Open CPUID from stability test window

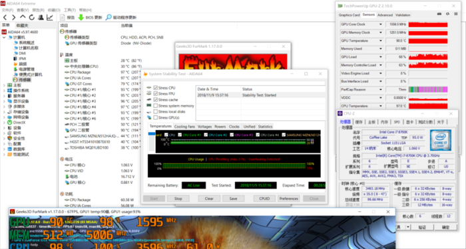click(x=264, y=199)
